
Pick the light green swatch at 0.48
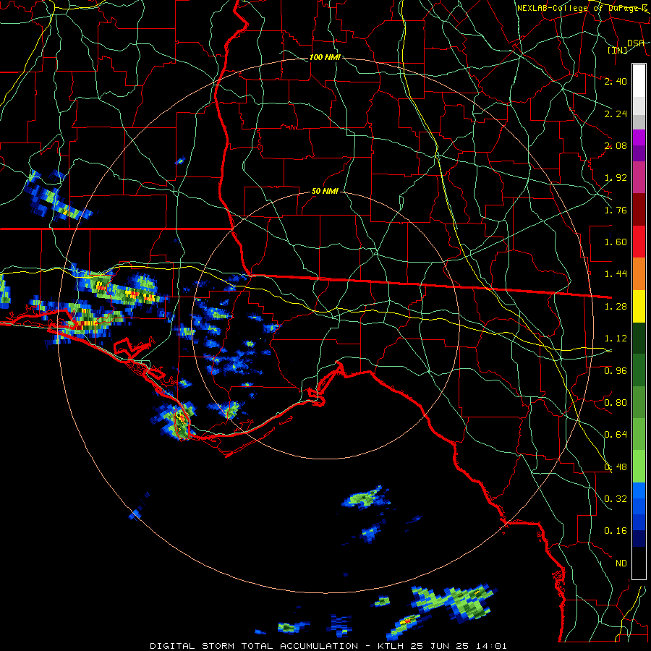(x=639, y=467)
